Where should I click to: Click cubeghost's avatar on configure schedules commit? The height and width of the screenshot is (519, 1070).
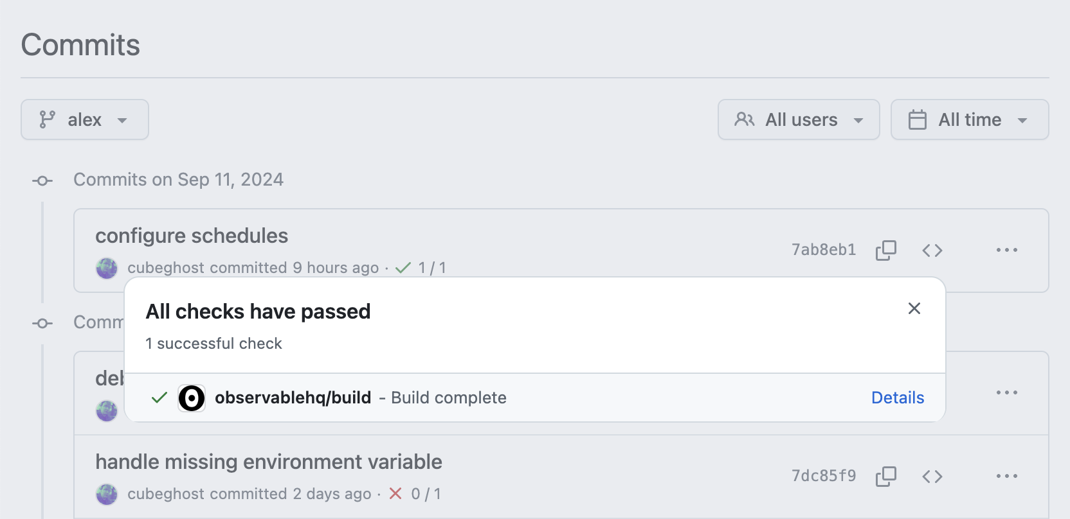[x=106, y=268]
